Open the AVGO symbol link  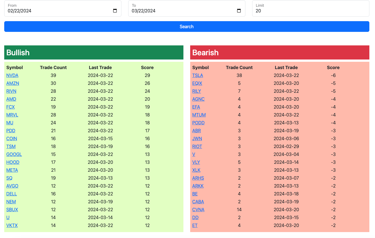point(12,186)
